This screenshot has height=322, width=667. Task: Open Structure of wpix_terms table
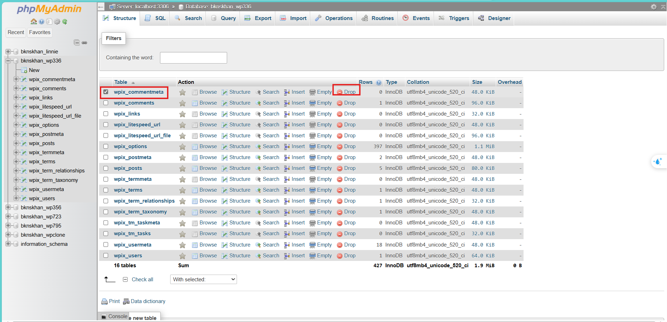pyautogui.click(x=236, y=190)
